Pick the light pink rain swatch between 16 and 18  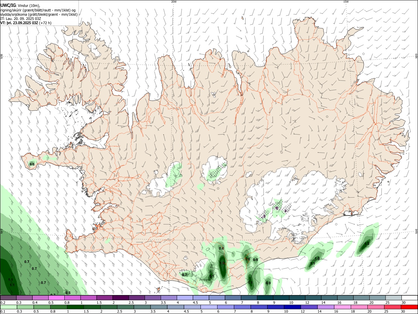point(342,307)
